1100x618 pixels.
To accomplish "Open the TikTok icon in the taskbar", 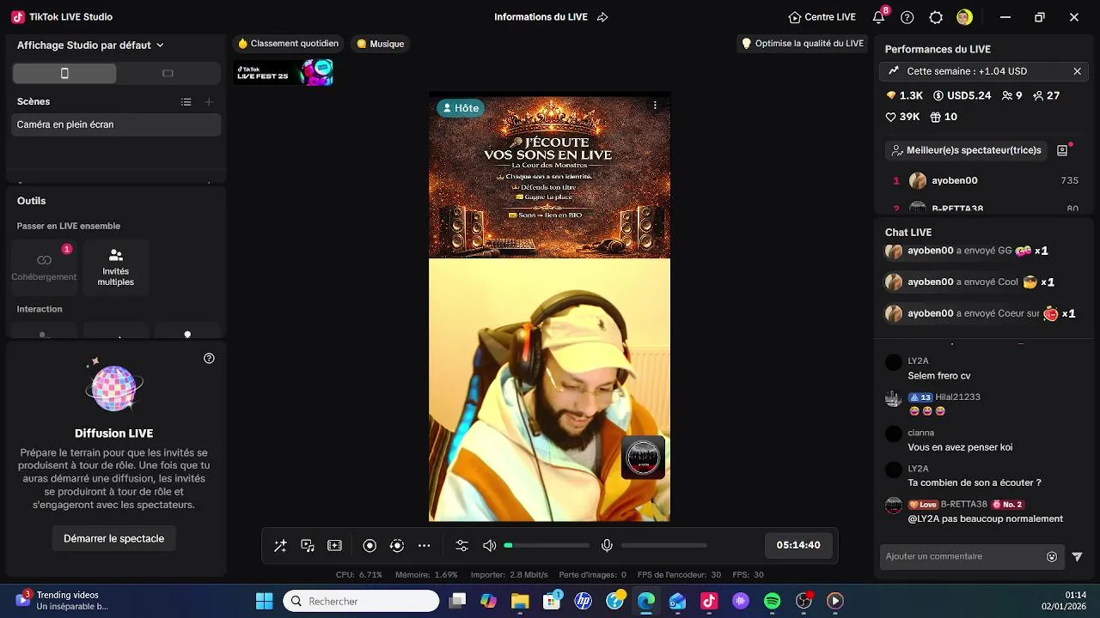I will click(709, 601).
